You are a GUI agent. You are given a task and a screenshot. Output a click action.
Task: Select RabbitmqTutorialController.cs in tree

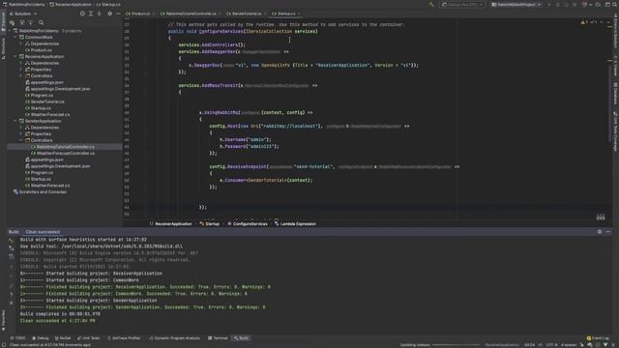coord(65,147)
